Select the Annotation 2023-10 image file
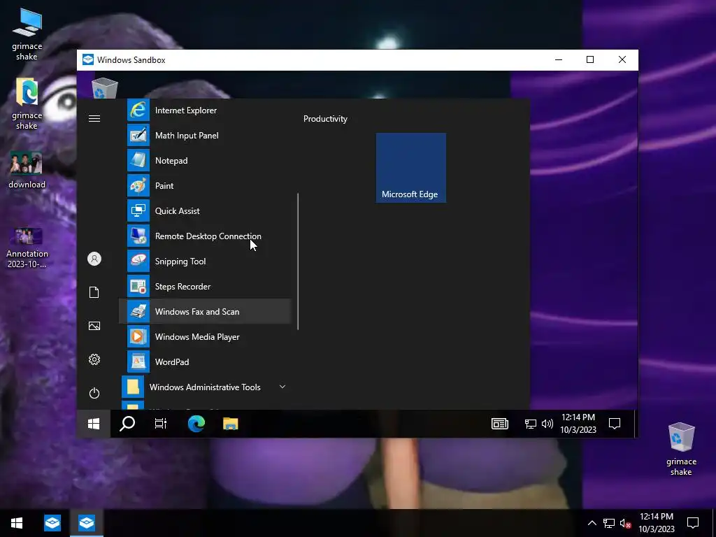This screenshot has height=537, width=716. (27, 248)
